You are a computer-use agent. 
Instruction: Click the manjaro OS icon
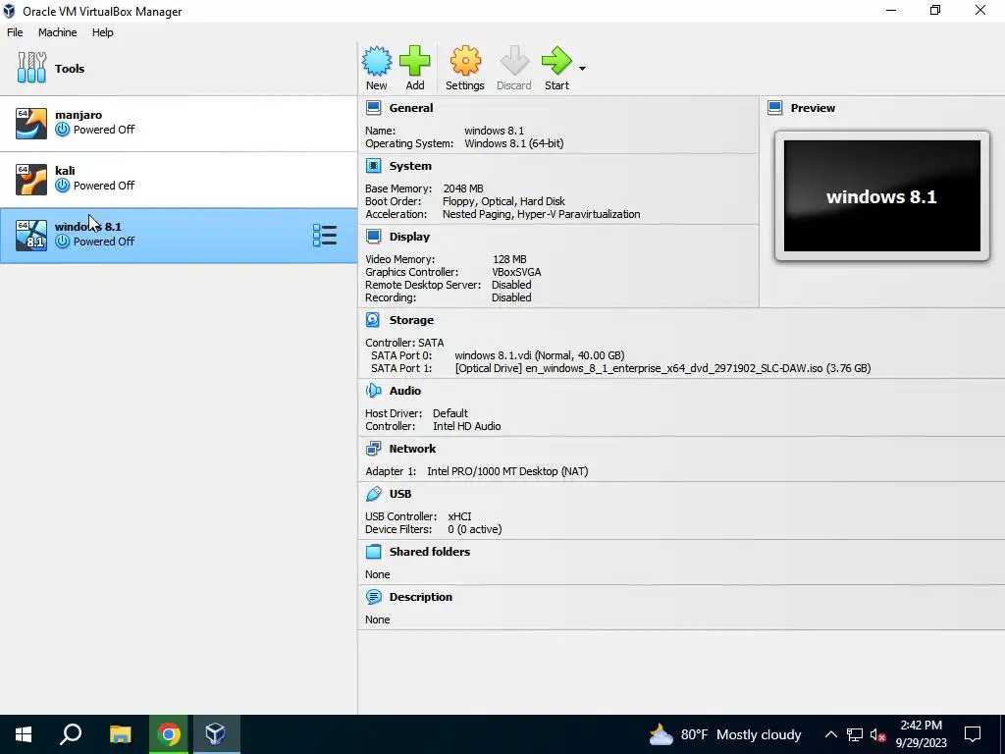[31, 123]
